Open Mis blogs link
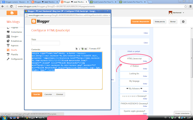 (13, 22)
